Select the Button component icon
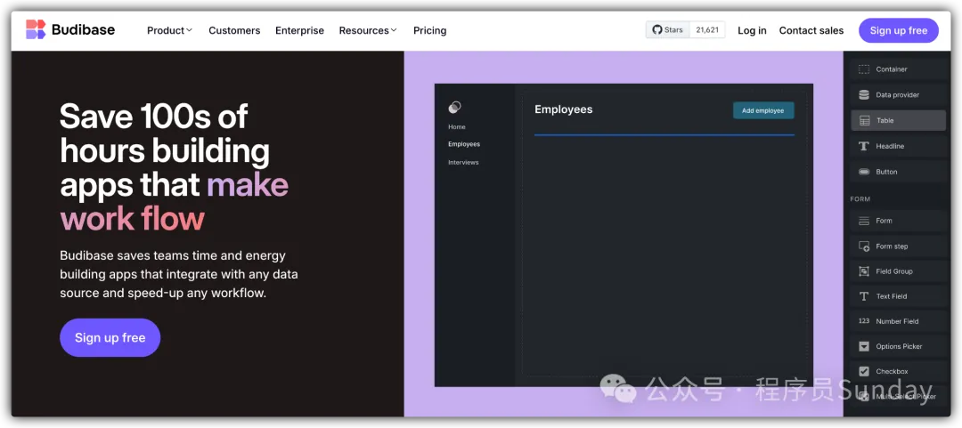Screen dimensions: 962x428 click(863, 172)
